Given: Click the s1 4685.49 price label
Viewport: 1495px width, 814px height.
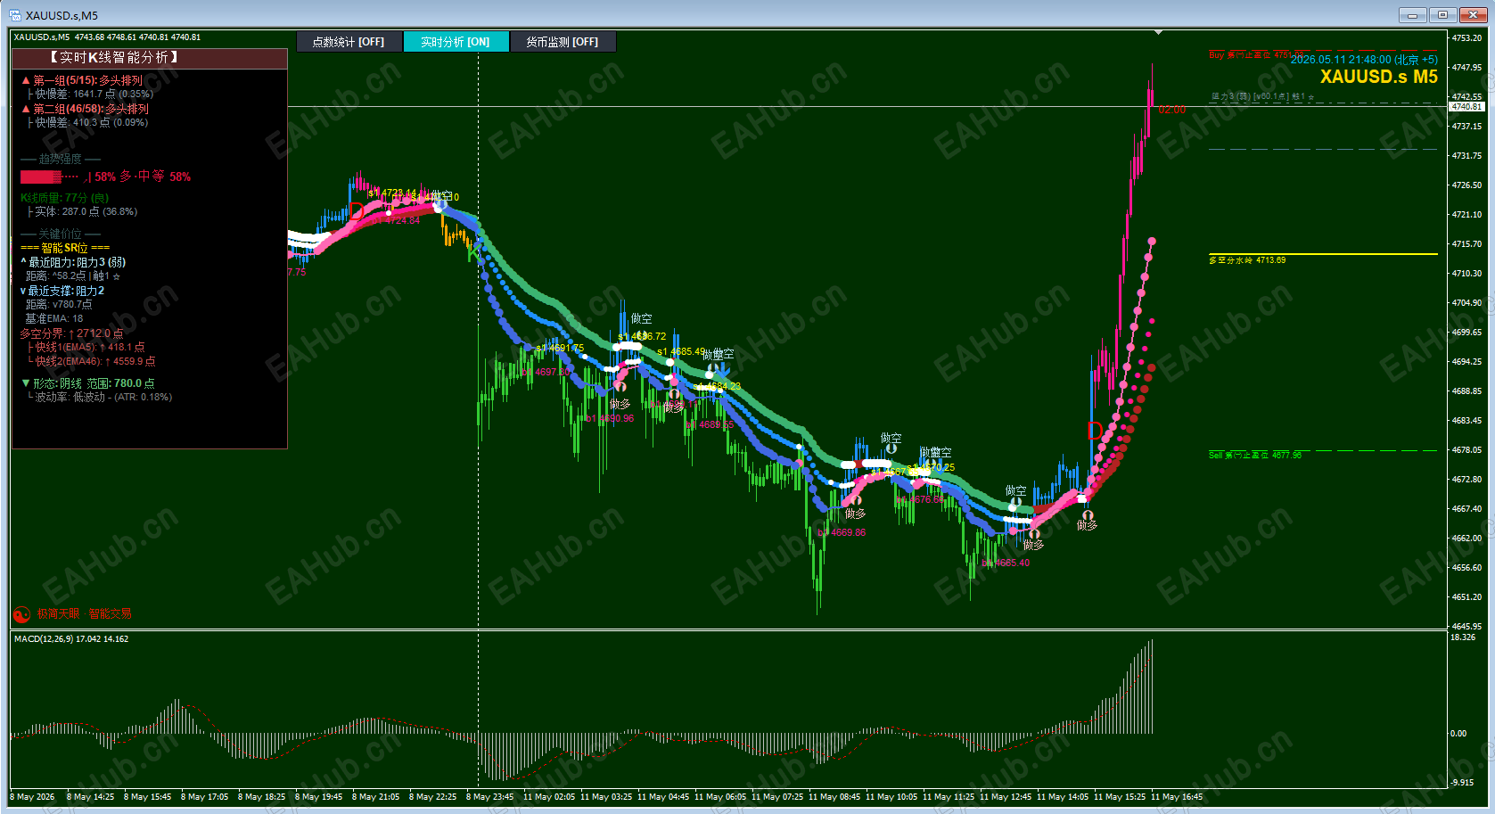Looking at the screenshot, I should click(681, 351).
